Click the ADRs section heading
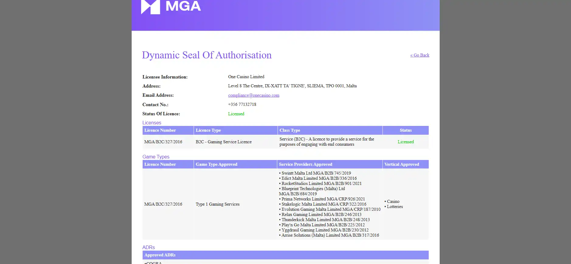The width and height of the screenshot is (571, 264). click(x=149, y=247)
